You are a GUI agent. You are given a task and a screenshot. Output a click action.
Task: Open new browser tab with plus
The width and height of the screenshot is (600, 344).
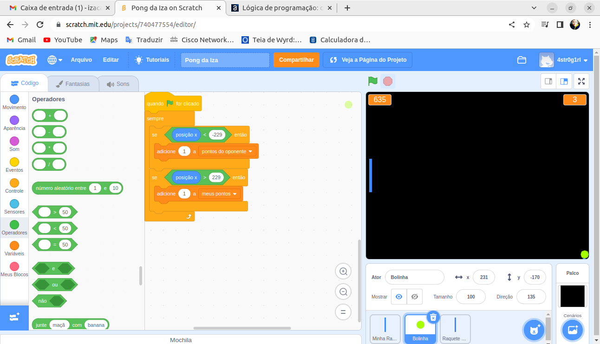(x=347, y=8)
